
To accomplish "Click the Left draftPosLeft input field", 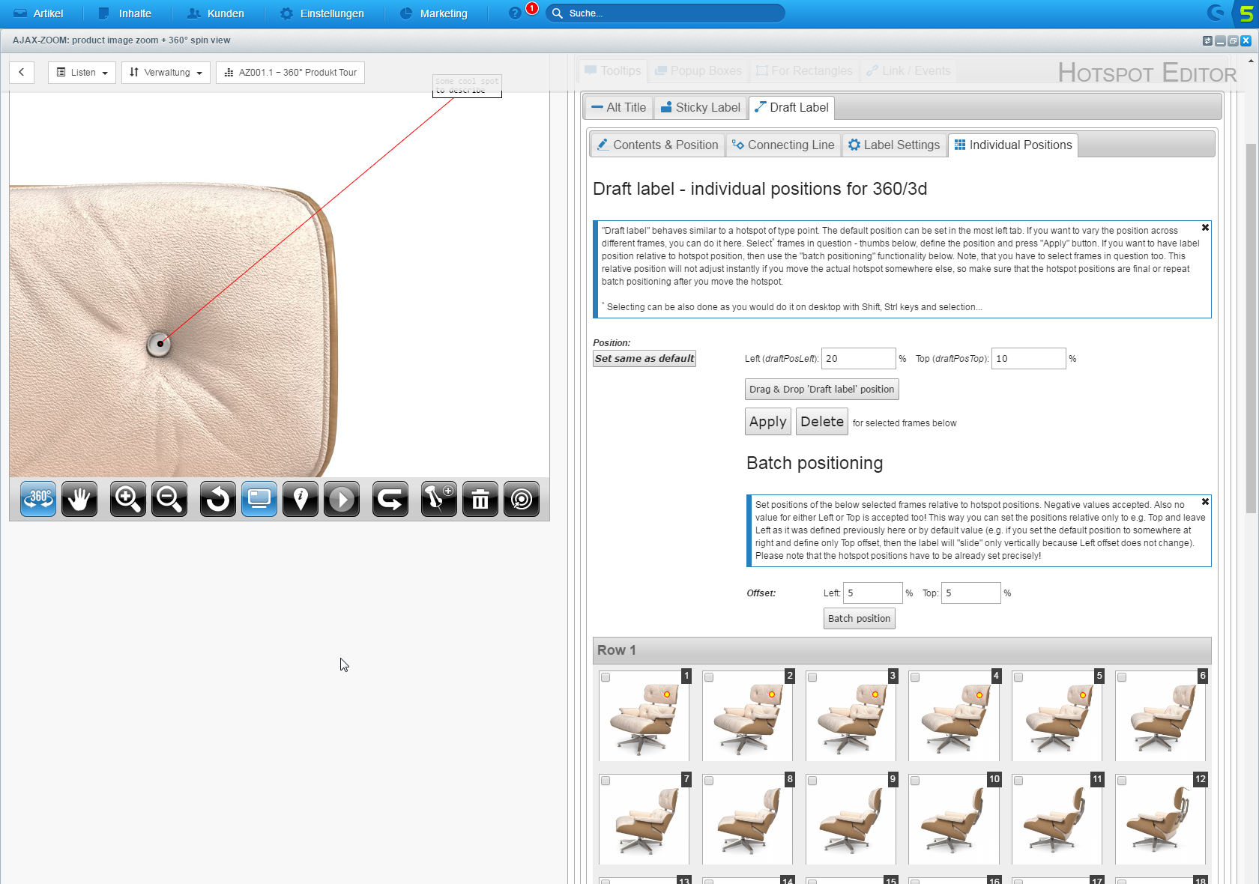I will pyautogui.click(x=859, y=359).
